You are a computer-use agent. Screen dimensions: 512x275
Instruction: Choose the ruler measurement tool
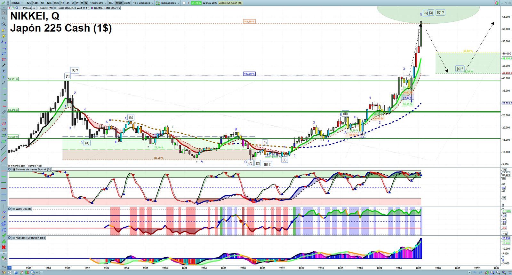point(4,112)
